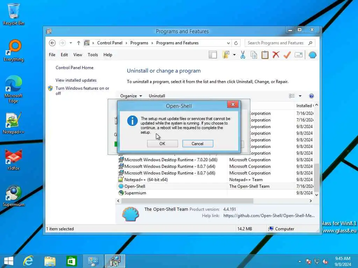Select the Open-Shell program row
The image size is (358, 268).
click(216, 186)
